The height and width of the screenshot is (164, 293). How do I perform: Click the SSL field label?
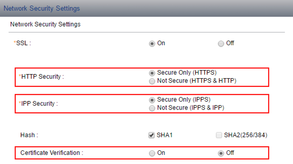click(23, 43)
